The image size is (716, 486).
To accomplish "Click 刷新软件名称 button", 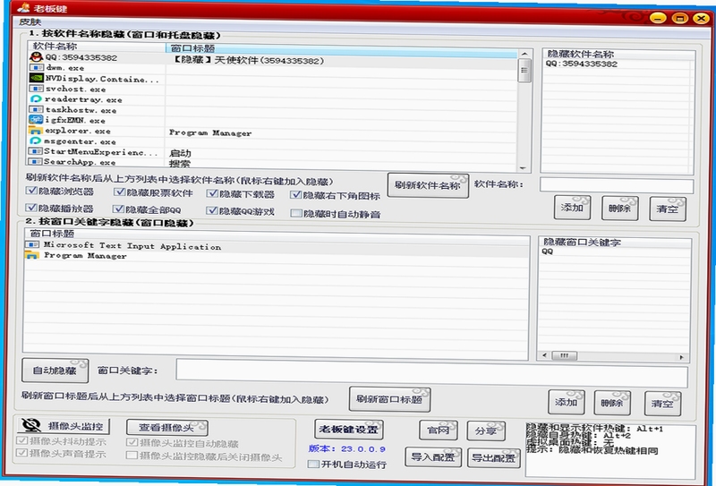I will 428,185.
